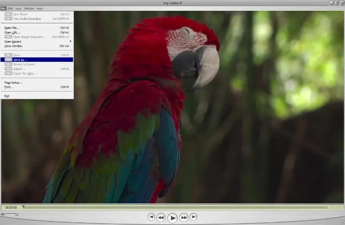Image resolution: width=345 pixels, height=225 pixels.
Task: Click the 'my video 6' title bar
Action: click(x=172, y=3)
